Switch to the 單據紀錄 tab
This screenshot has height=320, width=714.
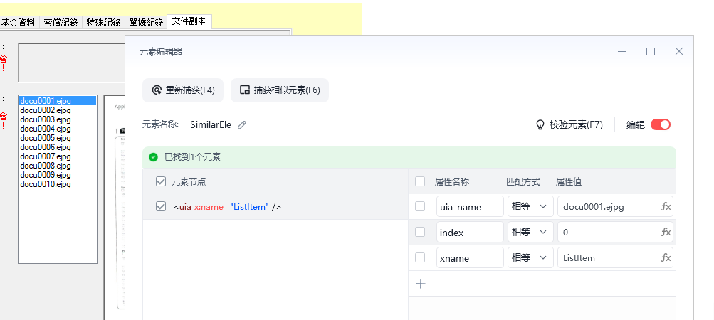coord(146,23)
